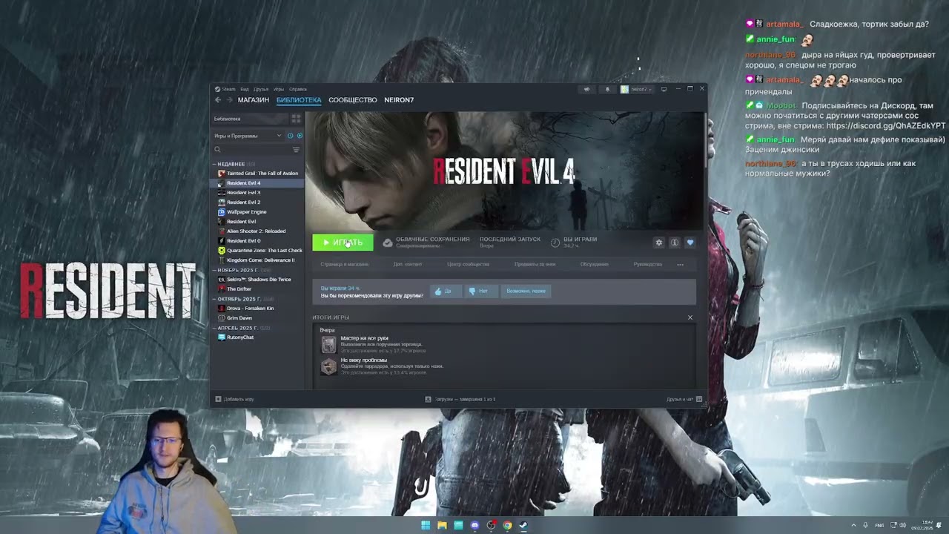The image size is (949, 534).
Task: Open МАГАЗИН tab
Action: (254, 100)
